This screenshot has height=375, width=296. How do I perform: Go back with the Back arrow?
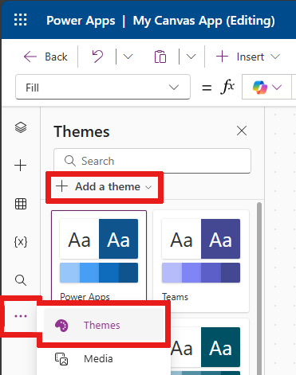click(x=45, y=57)
